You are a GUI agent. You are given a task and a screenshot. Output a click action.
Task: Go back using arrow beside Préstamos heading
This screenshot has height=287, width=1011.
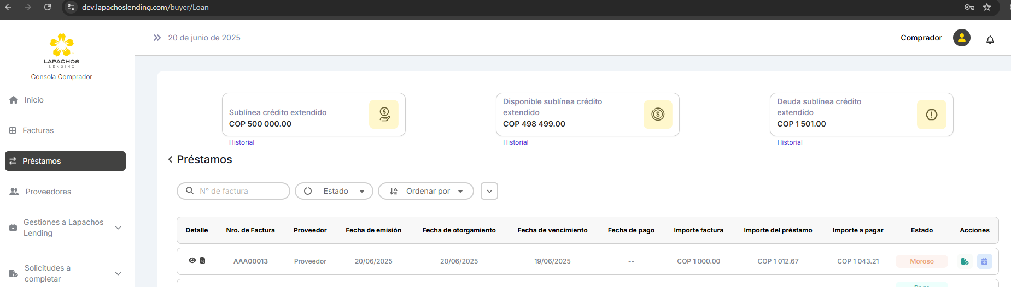point(170,159)
